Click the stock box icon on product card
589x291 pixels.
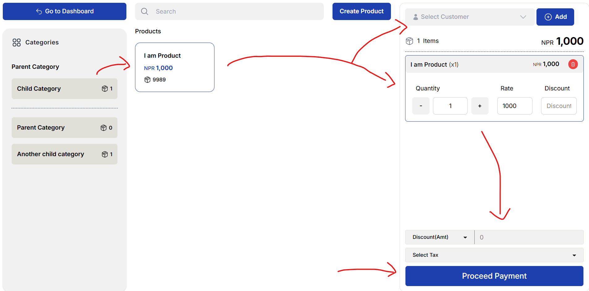[x=147, y=80]
